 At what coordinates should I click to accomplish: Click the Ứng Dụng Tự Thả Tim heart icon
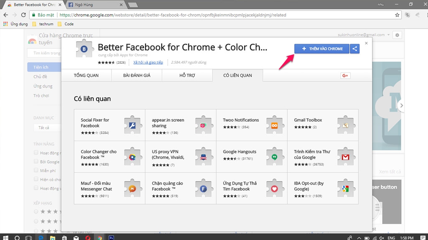point(274,188)
